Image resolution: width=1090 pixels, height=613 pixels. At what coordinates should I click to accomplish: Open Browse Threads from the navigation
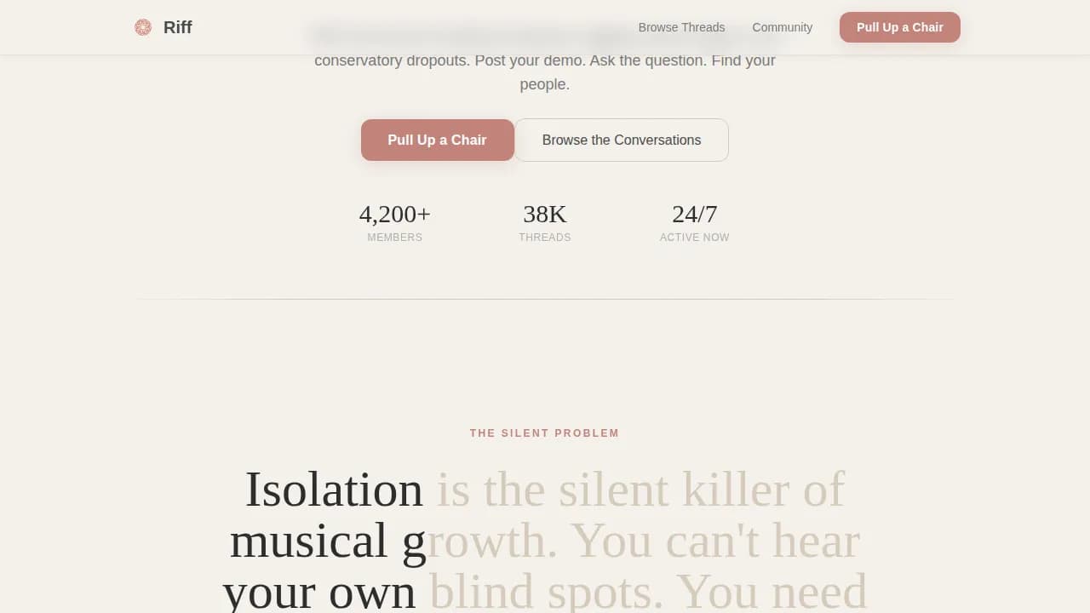coord(681,26)
